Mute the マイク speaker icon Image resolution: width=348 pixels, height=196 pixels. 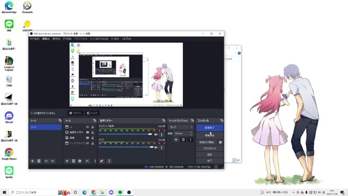tap(156, 148)
